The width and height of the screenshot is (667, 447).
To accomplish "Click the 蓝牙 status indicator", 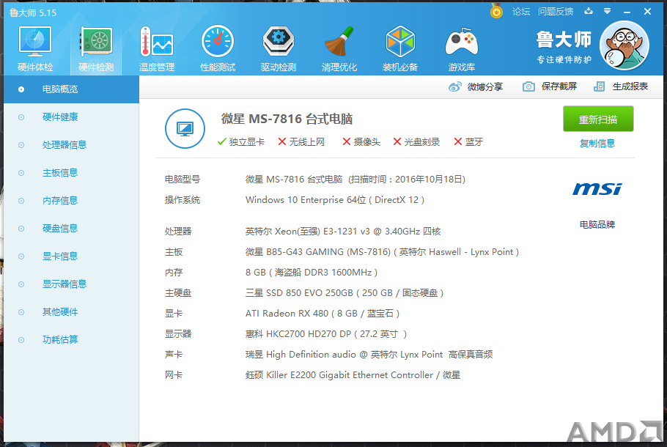I will [x=468, y=141].
